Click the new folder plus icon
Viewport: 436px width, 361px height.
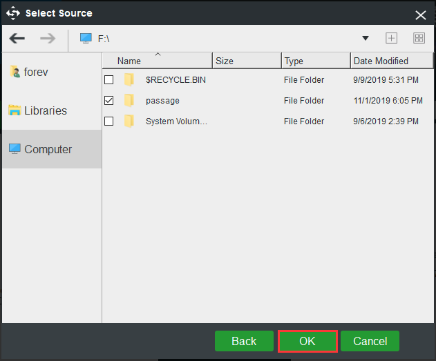(x=391, y=39)
